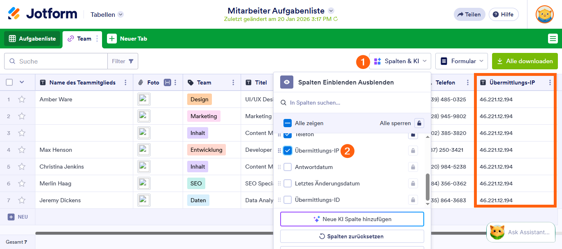This screenshot has height=249, width=562.
Task: Star row 2
Action: (22, 116)
